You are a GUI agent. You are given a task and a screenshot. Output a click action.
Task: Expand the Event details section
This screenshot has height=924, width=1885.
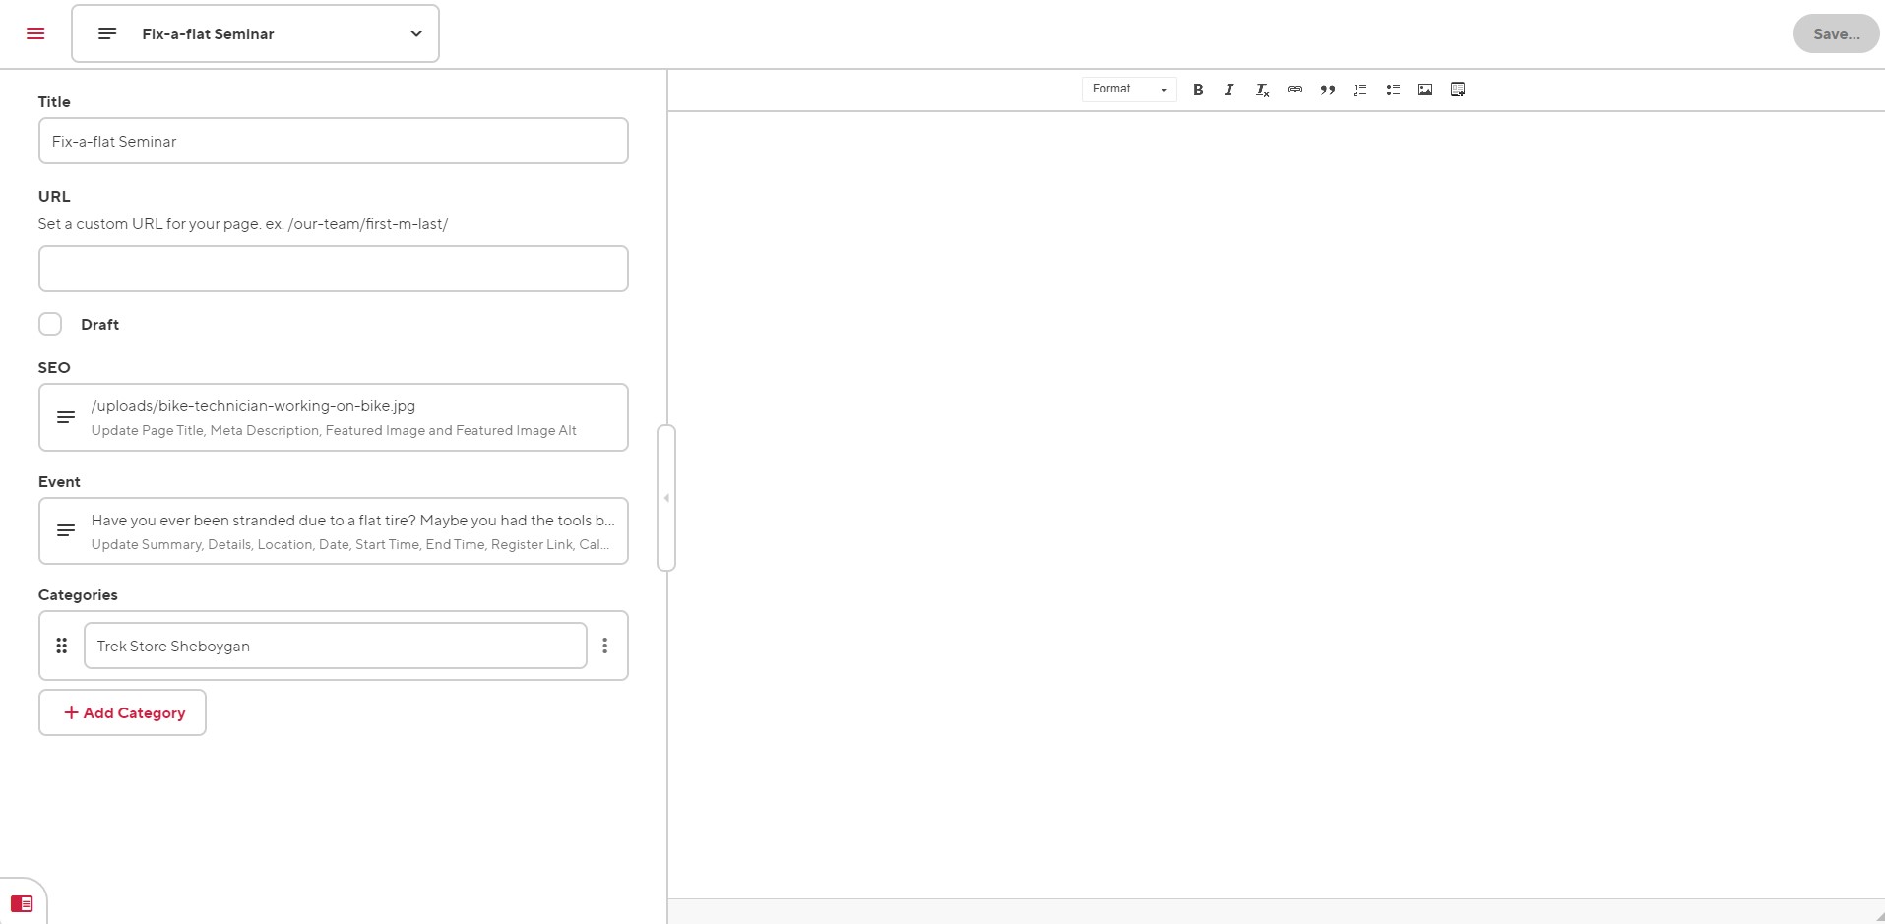pyautogui.click(x=333, y=531)
